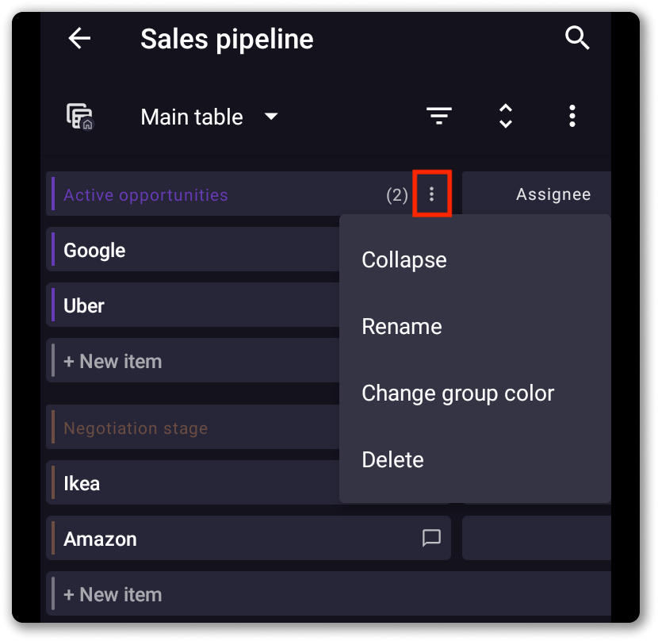Select Collapse from the group menu
Image resolution: width=658 pixels, height=641 pixels.
click(x=404, y=260)
